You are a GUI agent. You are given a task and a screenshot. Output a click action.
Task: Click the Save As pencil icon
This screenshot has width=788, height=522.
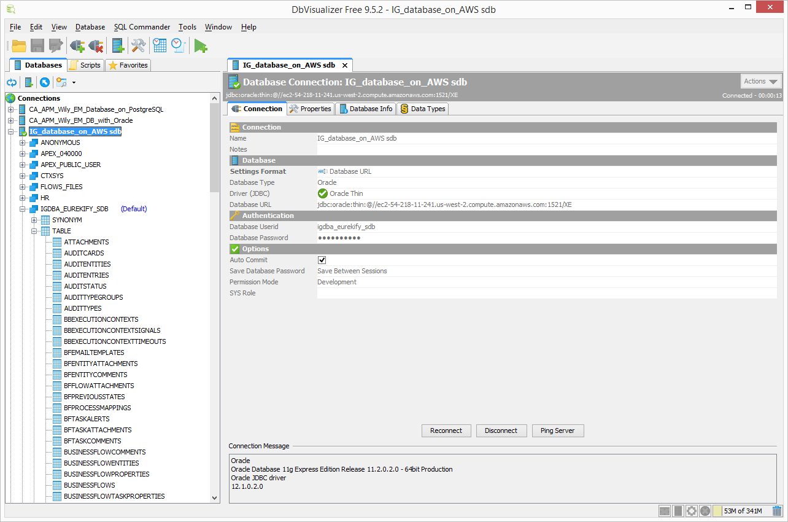coord(56,45)
